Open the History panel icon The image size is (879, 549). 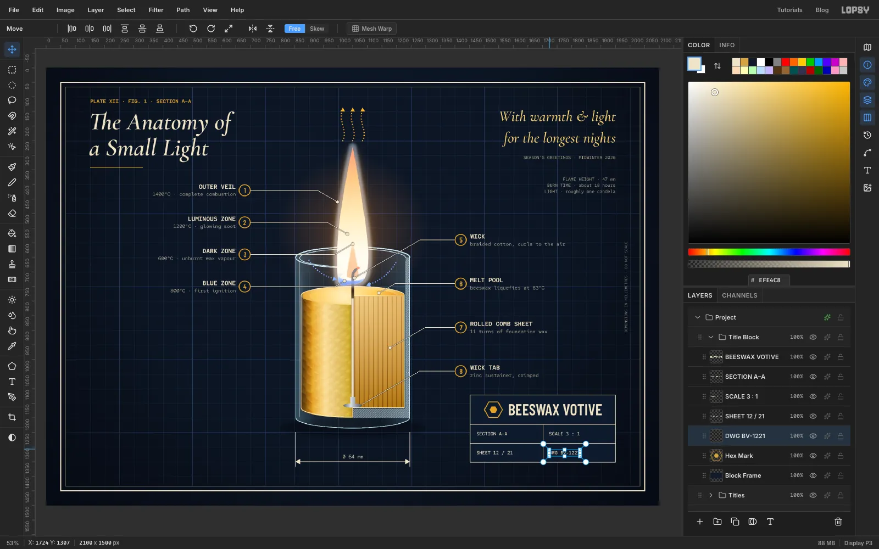click(867, 135)
